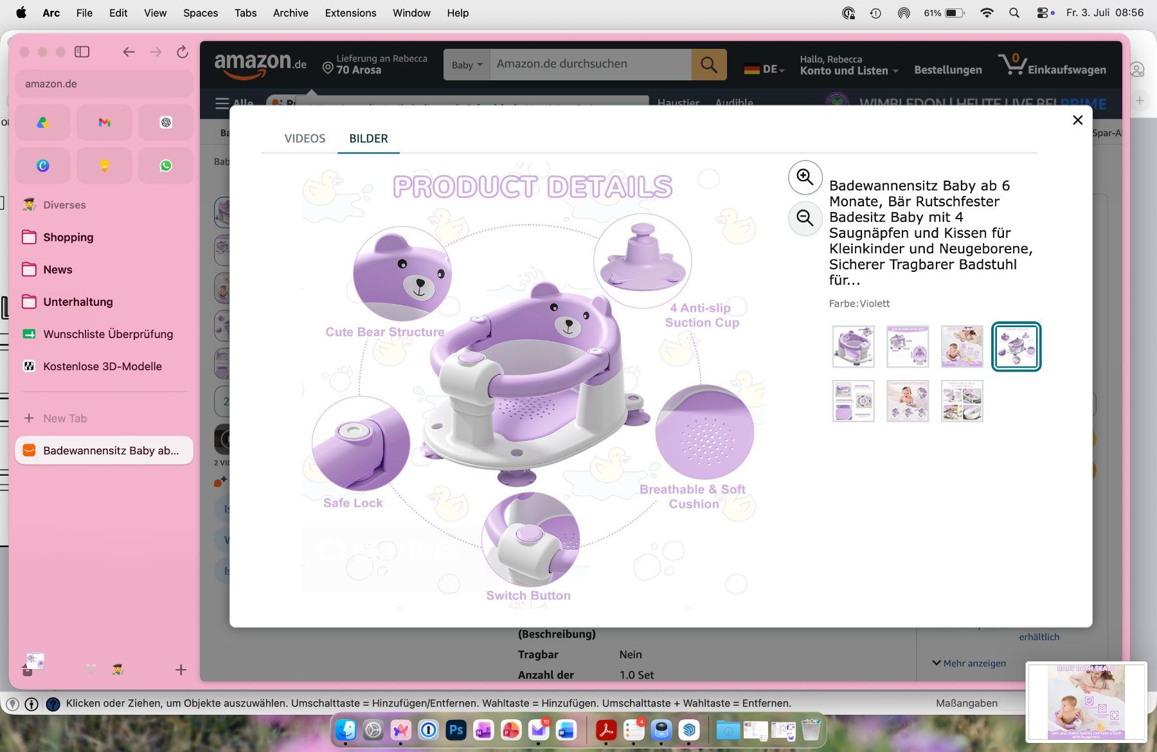This screenshot has width=1157, height=752.
Task: Click the zoom out magnifier icon
Action: tap(805, 218)
